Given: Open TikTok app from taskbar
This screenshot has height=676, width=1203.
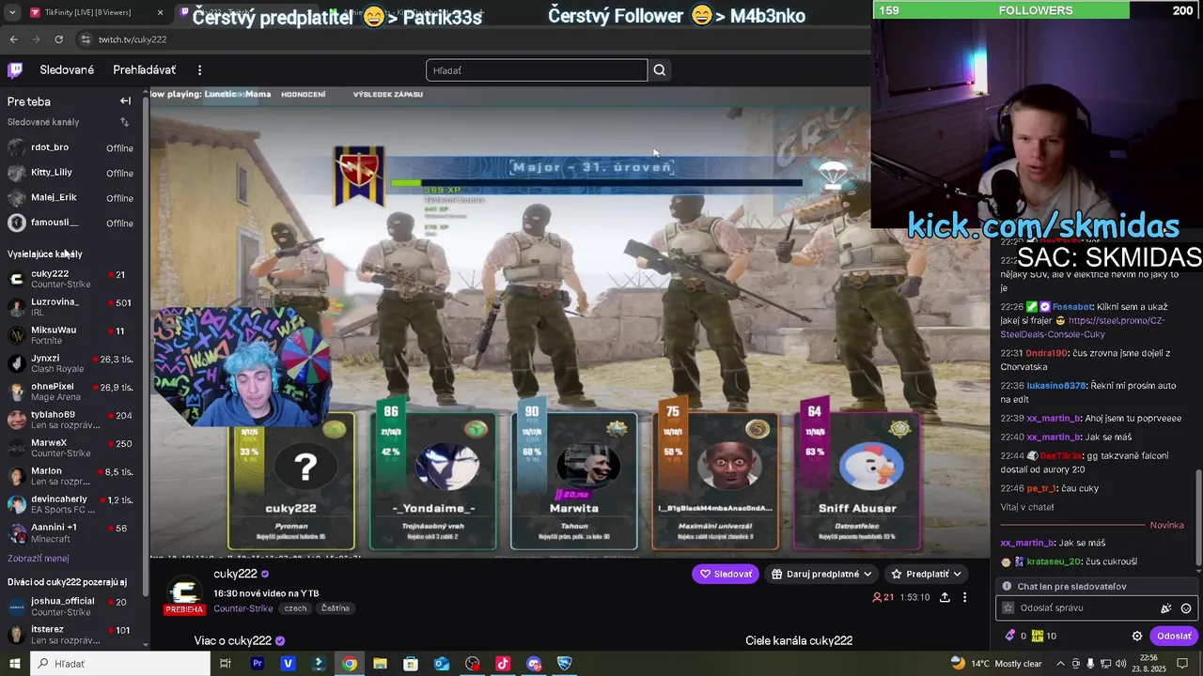Looking at the screenshot, I should tap(503, 663).
